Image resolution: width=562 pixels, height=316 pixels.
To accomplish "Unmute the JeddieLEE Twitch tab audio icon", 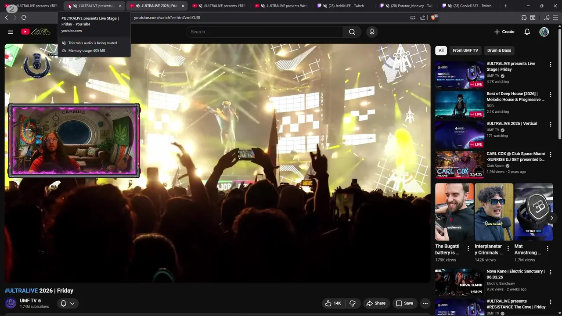I will click(x=325, y=6).
